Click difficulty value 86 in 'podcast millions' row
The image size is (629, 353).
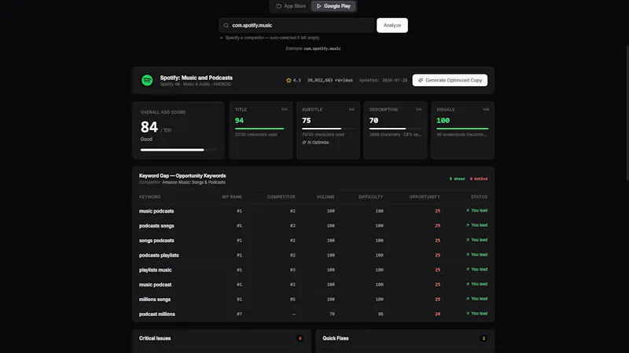pos(381,315)
